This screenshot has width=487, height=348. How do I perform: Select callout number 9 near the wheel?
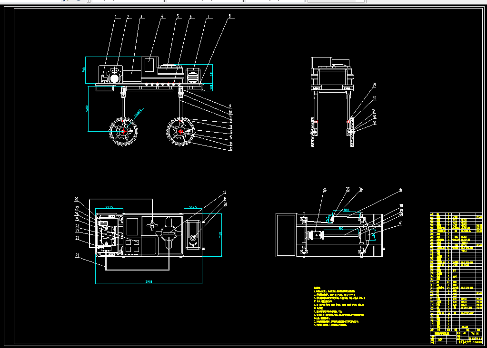click(230, 106)
